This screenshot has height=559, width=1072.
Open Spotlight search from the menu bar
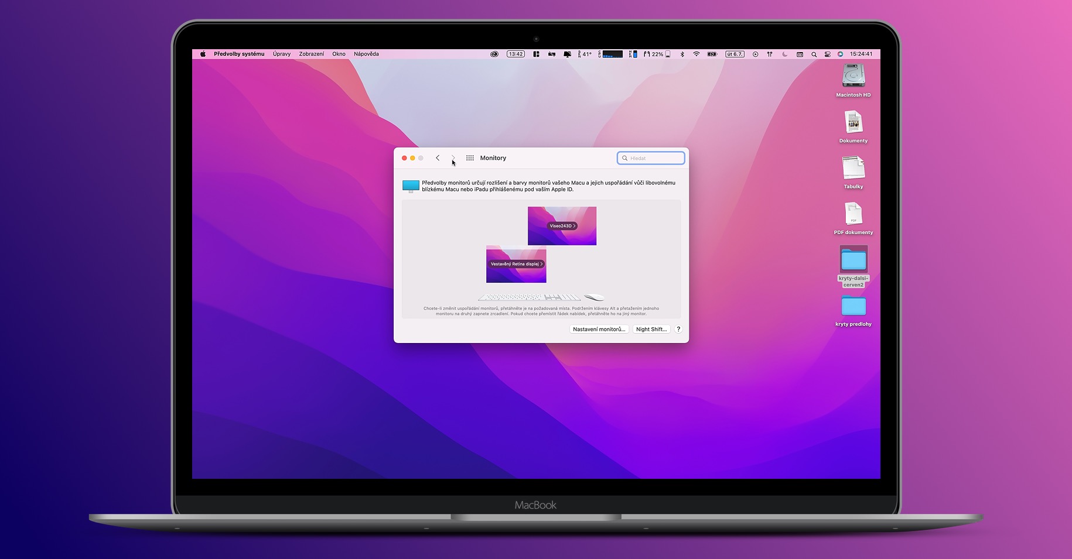tap(814, 53)
